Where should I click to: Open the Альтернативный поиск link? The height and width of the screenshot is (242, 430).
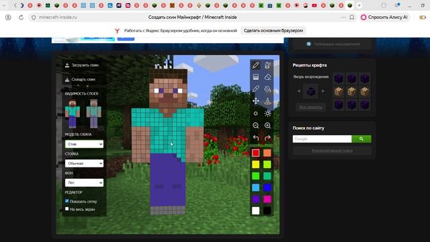332,151
